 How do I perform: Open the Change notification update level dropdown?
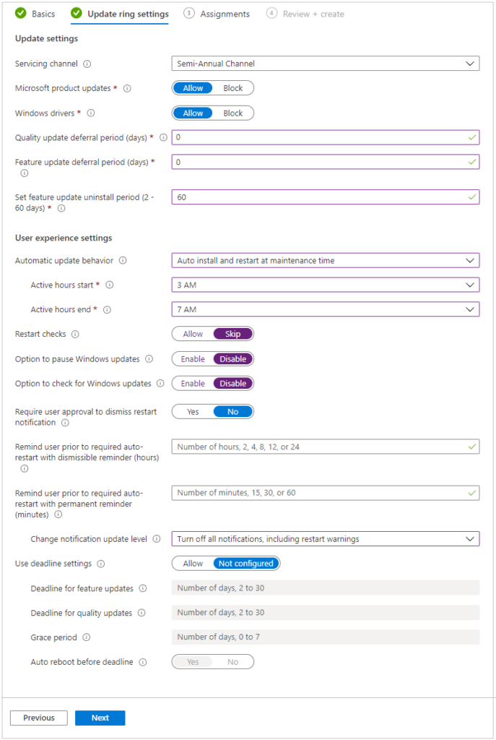(325, 538)
